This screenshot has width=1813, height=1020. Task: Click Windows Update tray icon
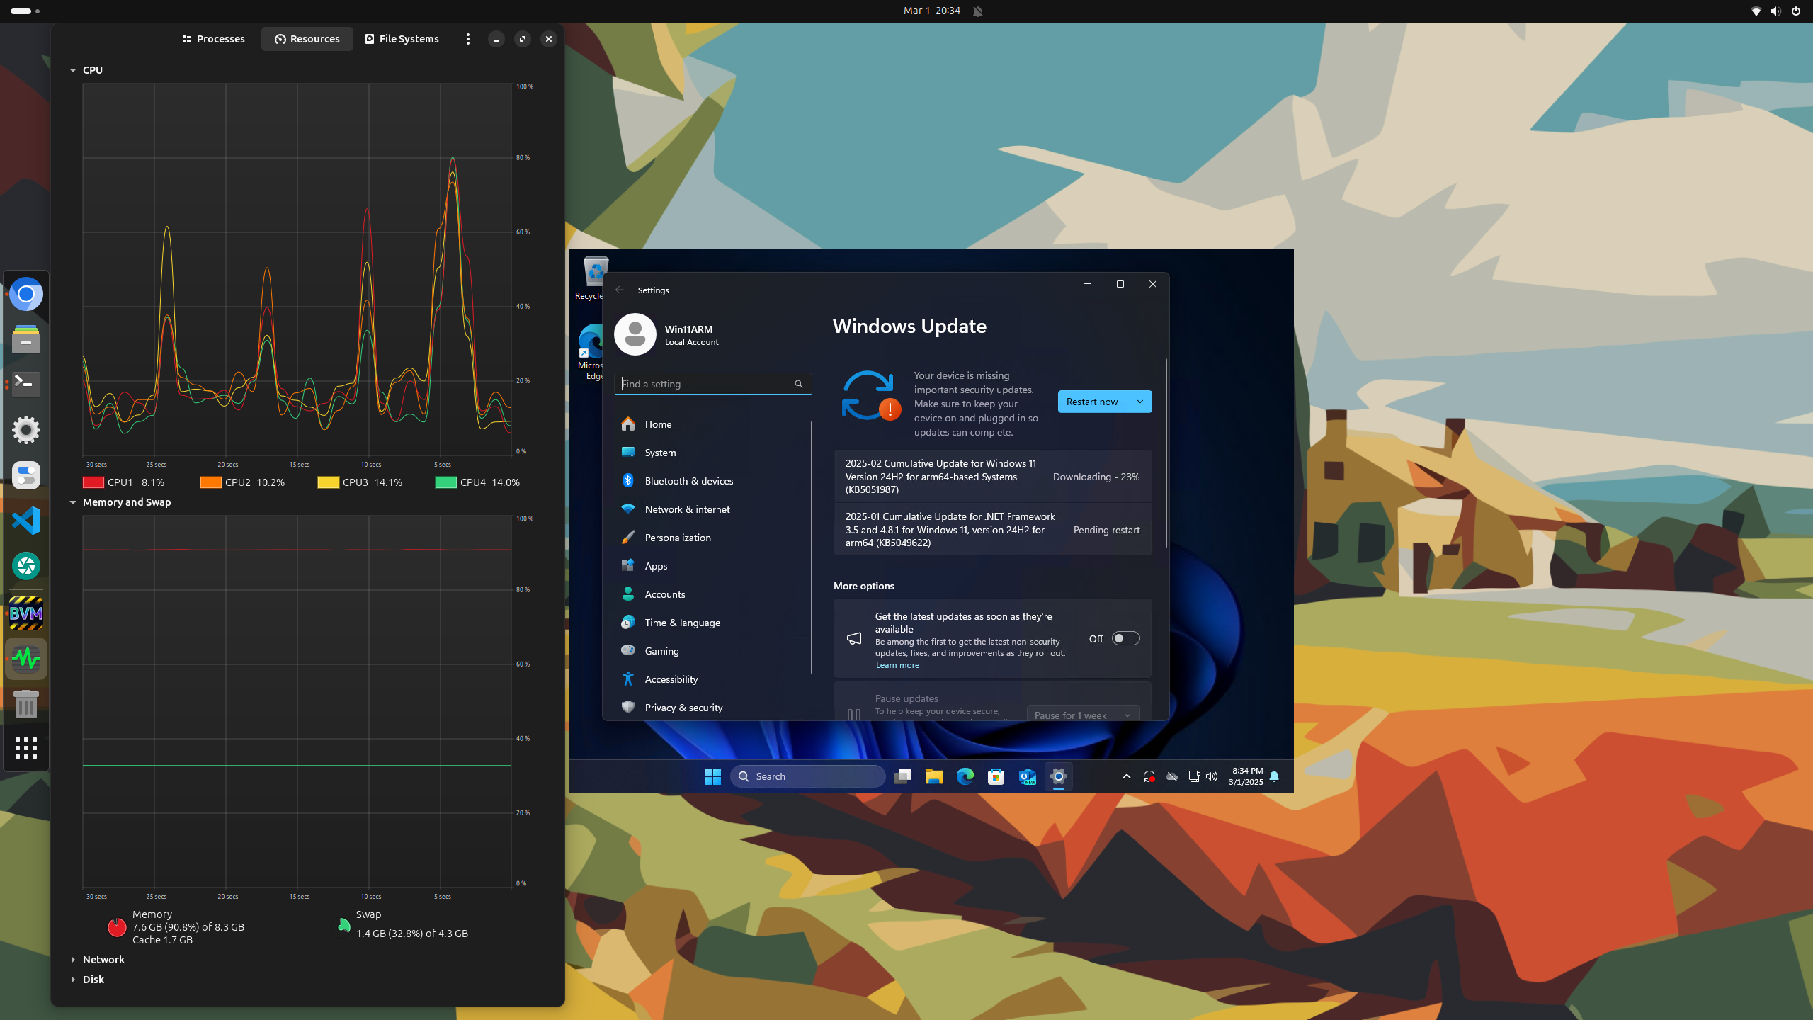1149,776
